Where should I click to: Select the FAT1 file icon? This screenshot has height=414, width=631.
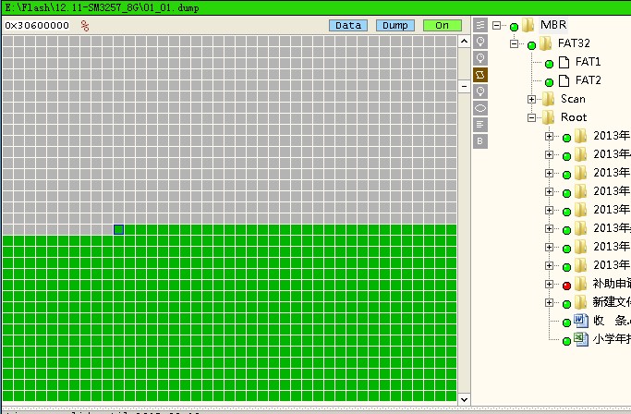click(564, 62)
